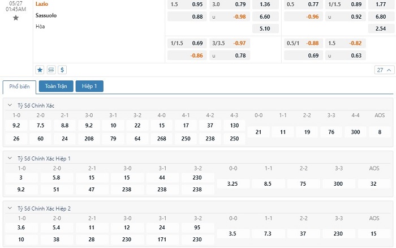
Task: Pick full-time 0-0 draw at 21
Action: click(259, 132)
